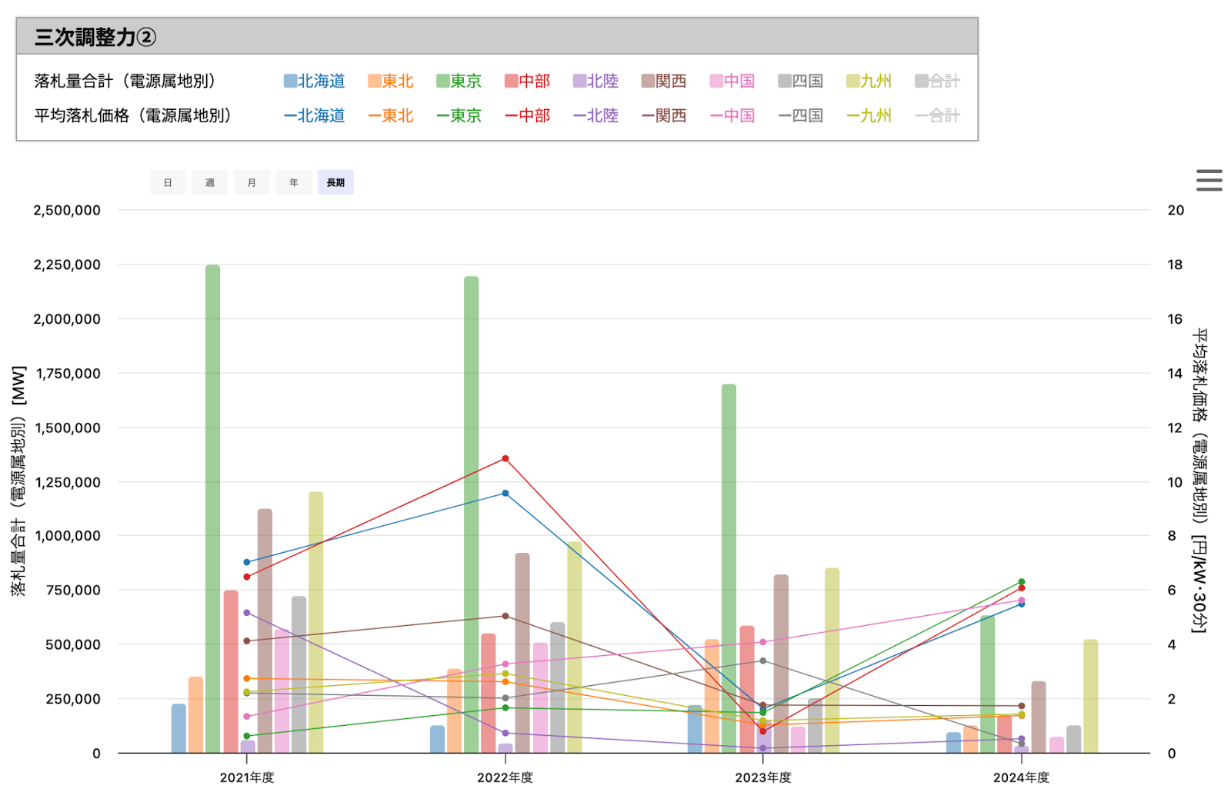Click the right axis value 10
1231x792 pixels.
coord(1175,482)
